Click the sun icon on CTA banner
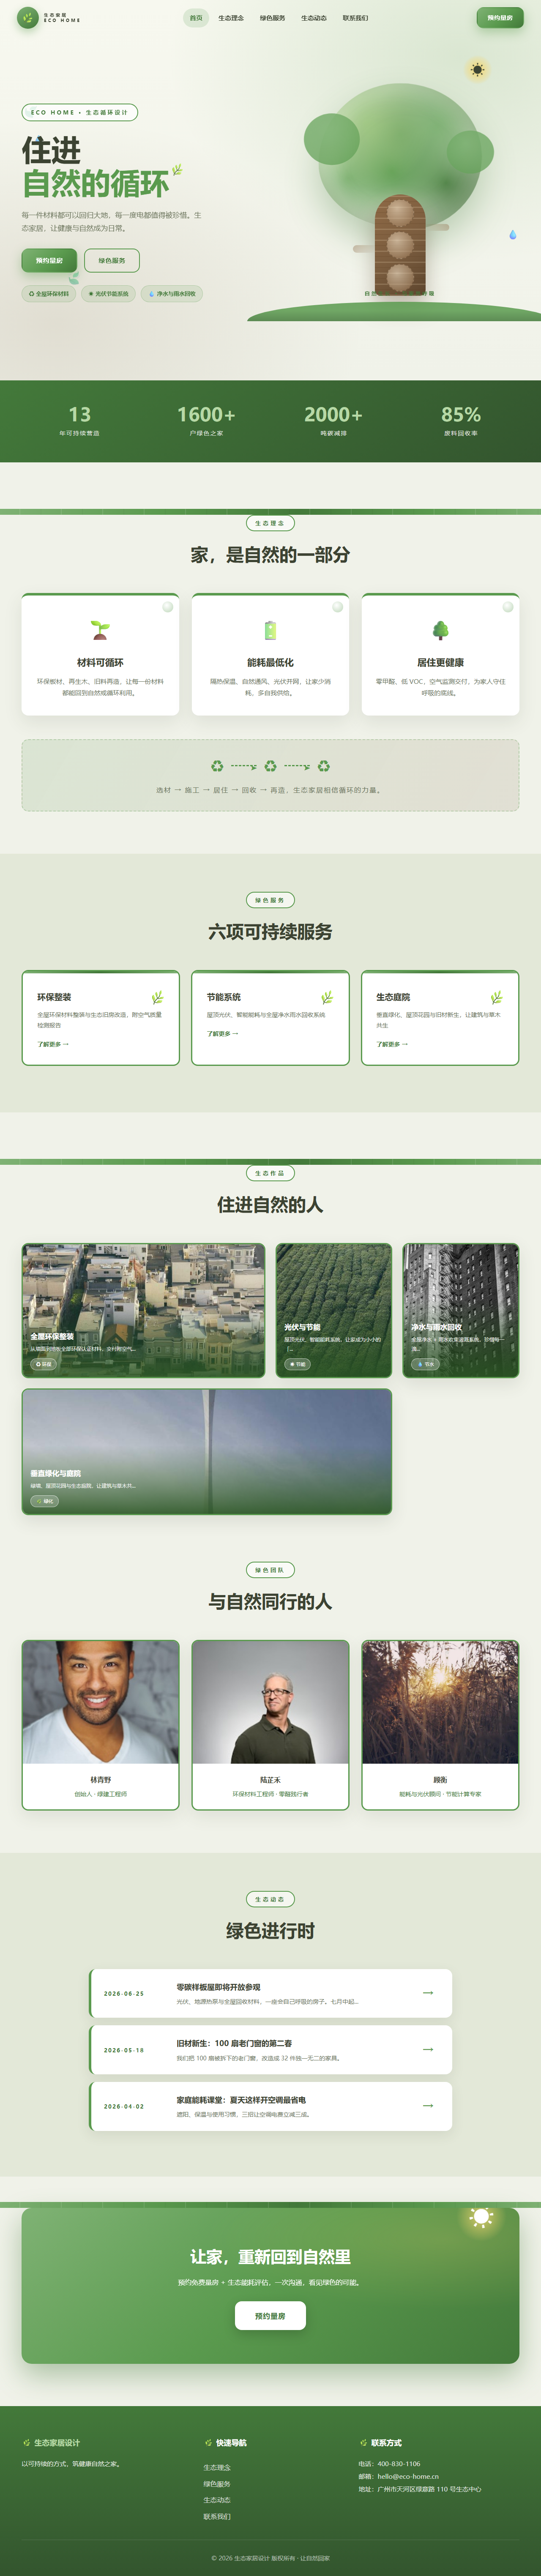This screenshot has height=2576, width=541. (481, 2217)
